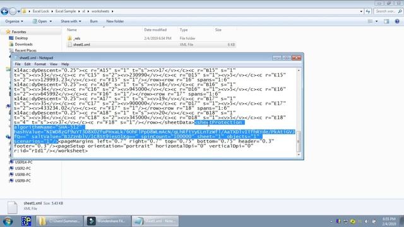Viewport: 404px width, 227px height.
Task: Sort by the Size column header
Action: (218, 30)
